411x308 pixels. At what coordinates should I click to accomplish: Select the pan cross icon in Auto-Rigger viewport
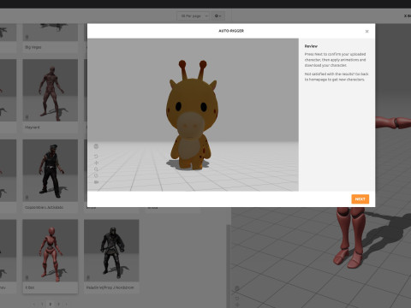[96, 163]
